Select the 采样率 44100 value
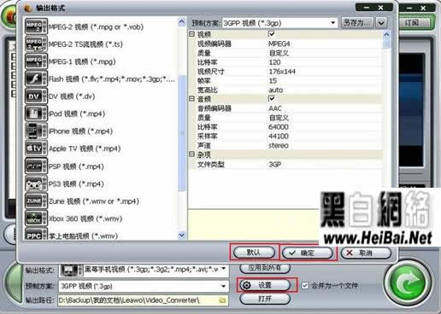This screenshot has height=314, width=441. pyautogui.click(x=279, y=137)
